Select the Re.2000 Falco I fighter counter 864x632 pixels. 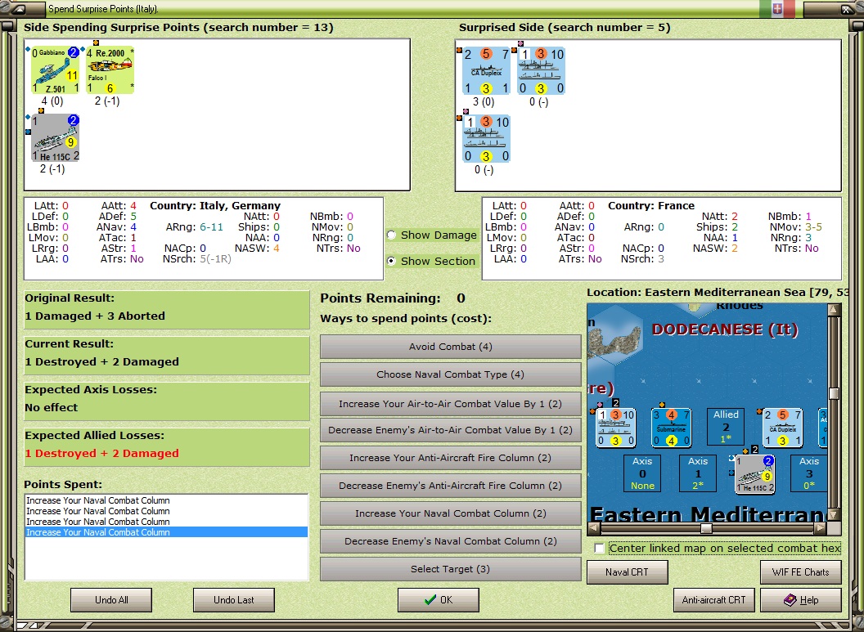pos(110,70)
